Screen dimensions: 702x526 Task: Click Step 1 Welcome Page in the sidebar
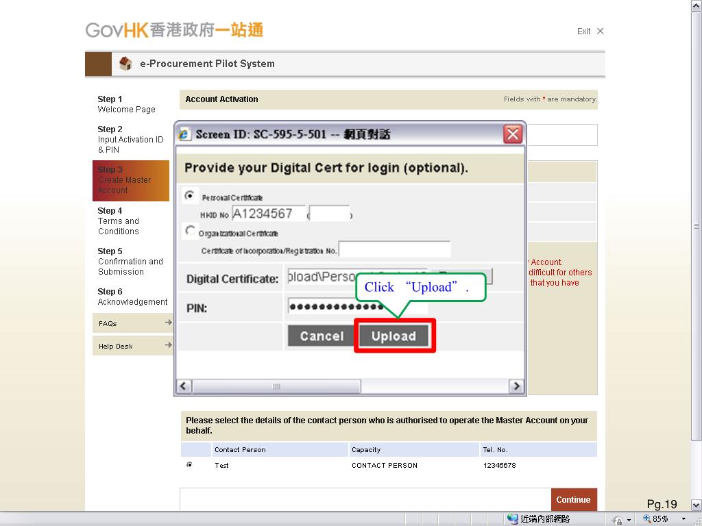(126, 104)
